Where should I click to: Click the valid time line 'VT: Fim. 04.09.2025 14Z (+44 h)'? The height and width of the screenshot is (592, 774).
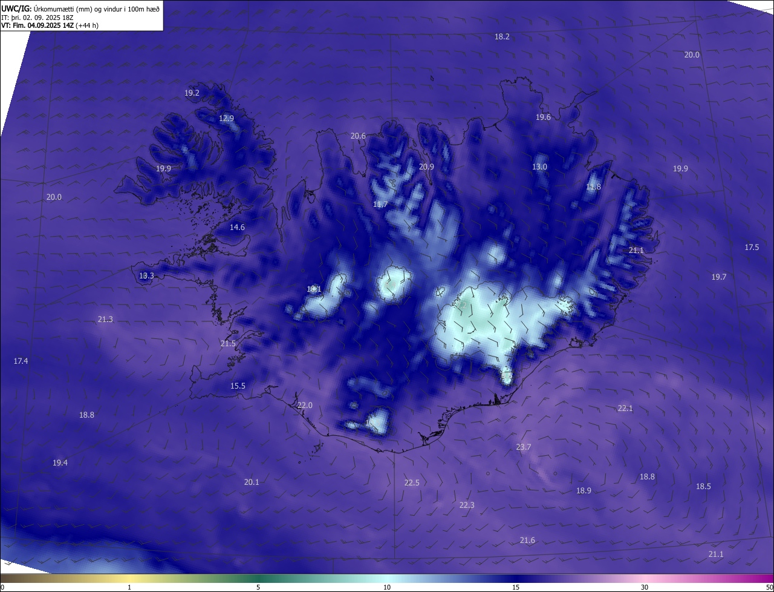coord(50,25)
